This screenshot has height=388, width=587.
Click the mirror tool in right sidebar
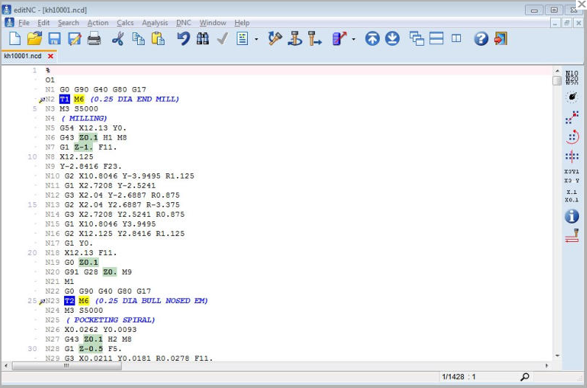[572, 156]
